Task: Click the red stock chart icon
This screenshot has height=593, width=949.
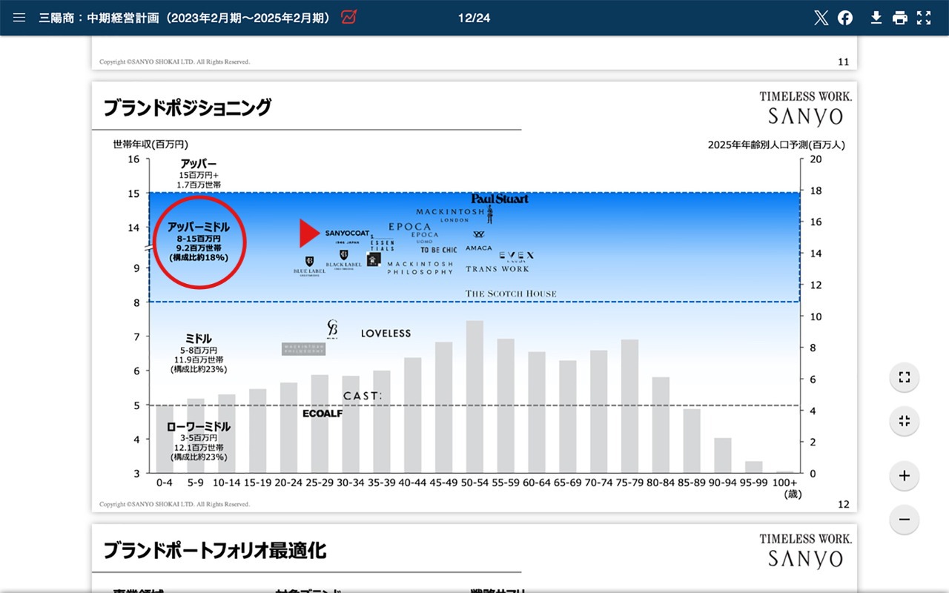Action: tap(348, 18)
